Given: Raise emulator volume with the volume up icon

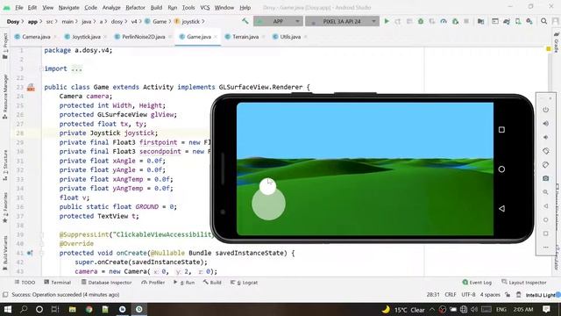Looking at the screenshot, I should tap(545, 124).
